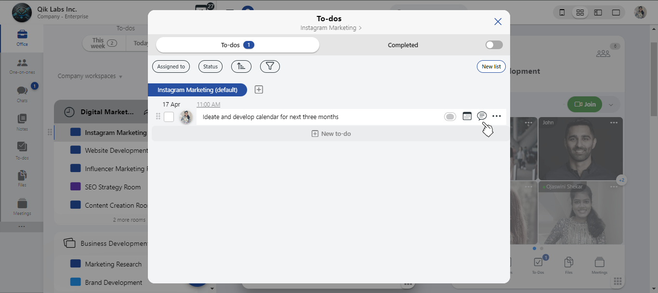Click the calendar icon on the to-do row
Image resolution: width=658 pixels, height=293 pixels.
[x=467, y=116]
